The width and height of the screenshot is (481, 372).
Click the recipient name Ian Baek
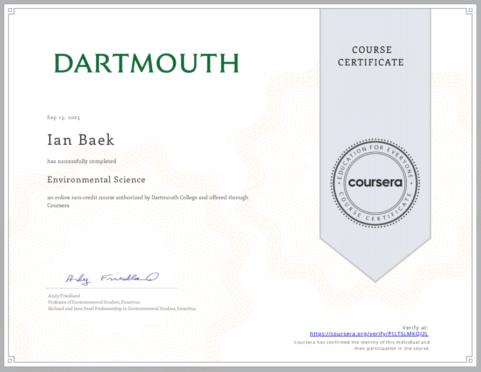[81, 140]
